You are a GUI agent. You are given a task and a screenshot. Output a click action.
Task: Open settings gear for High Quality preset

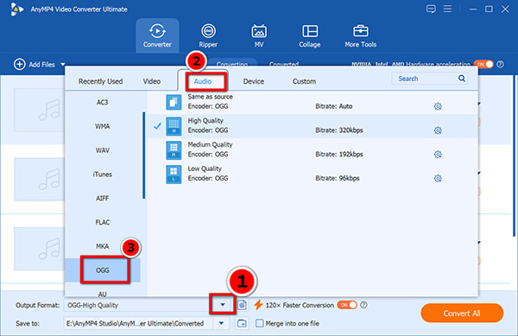pyautogui.click(x=438, y=130)
